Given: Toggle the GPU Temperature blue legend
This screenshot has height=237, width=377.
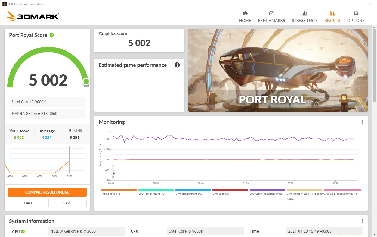Looking at the screenshot, I should click(193, 192).
